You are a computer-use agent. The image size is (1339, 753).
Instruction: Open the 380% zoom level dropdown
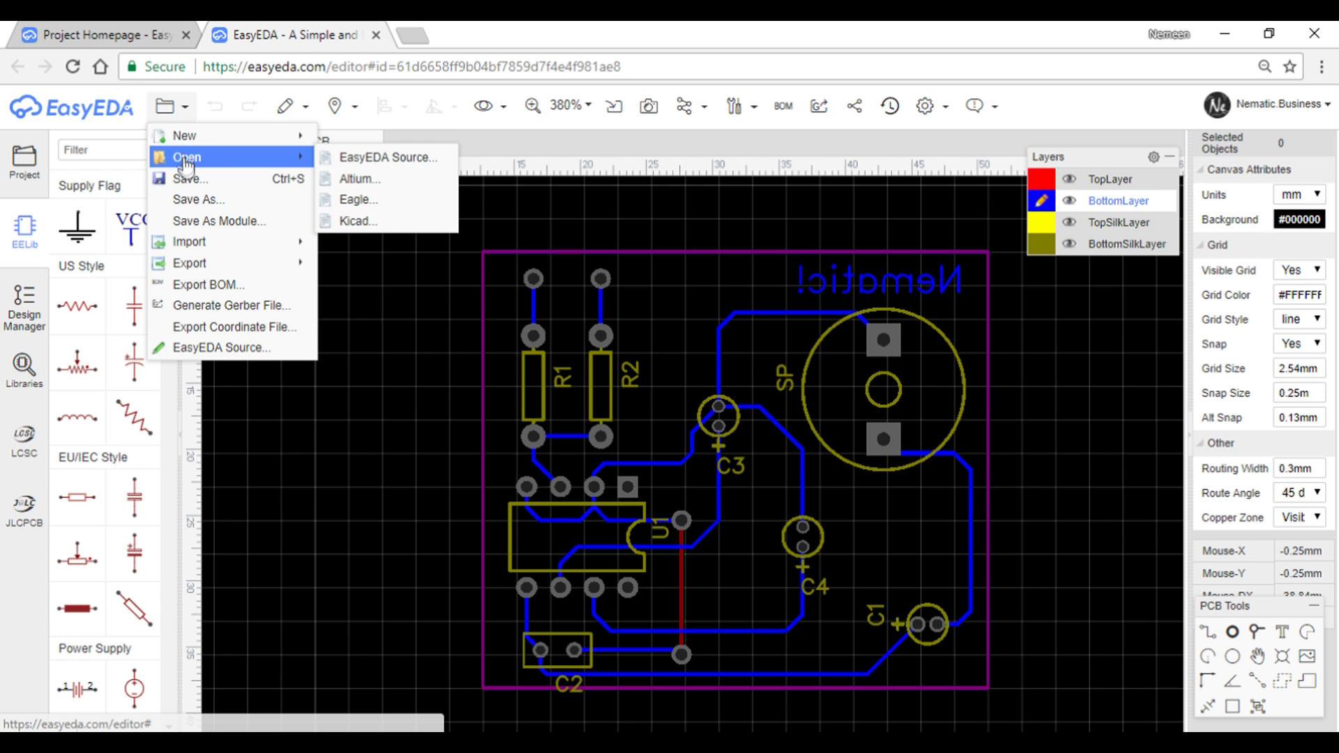pos(570,105)
